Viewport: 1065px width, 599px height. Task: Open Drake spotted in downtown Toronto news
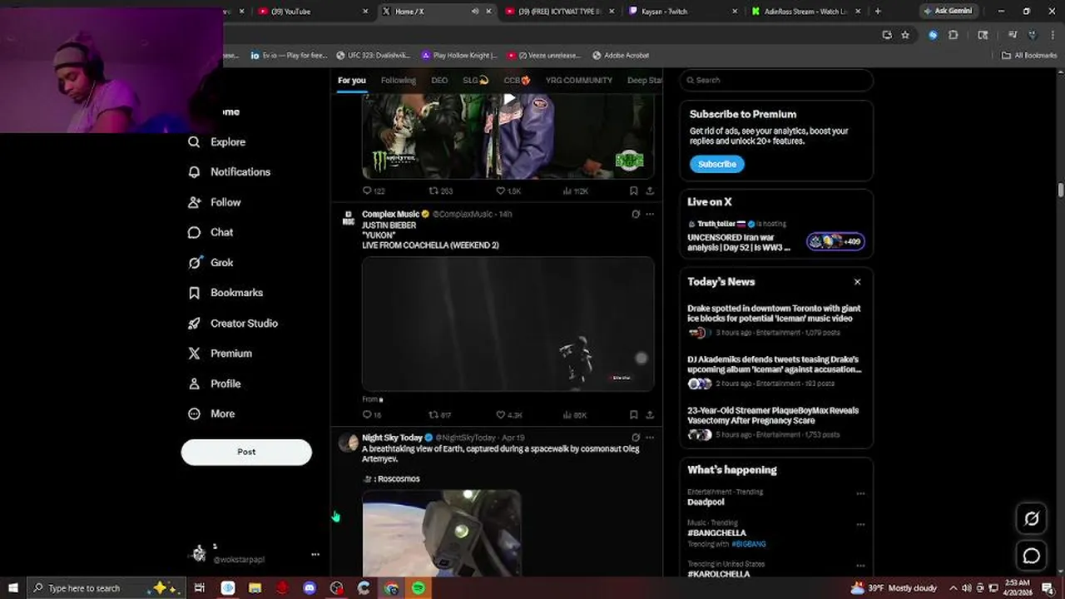tap(774, 314)
